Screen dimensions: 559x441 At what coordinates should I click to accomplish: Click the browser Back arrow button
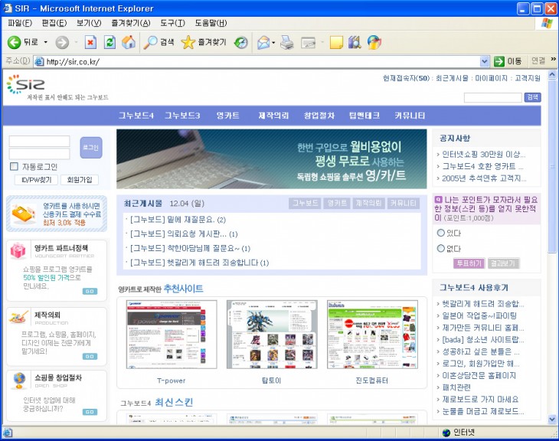(x=15, y=42)
